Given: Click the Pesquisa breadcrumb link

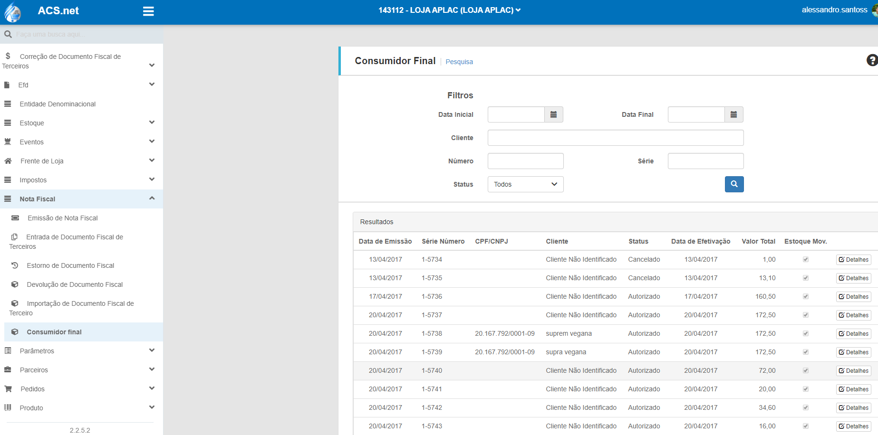Looking at the screenshot, I should pyautogui.click(x=459, y=62).
